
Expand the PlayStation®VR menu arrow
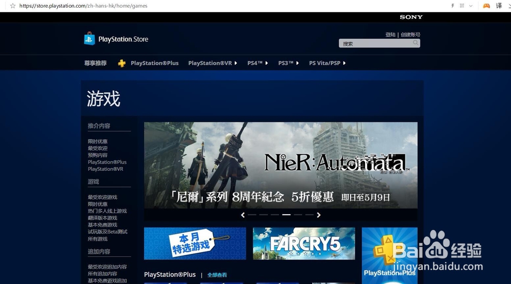point(236,63)
